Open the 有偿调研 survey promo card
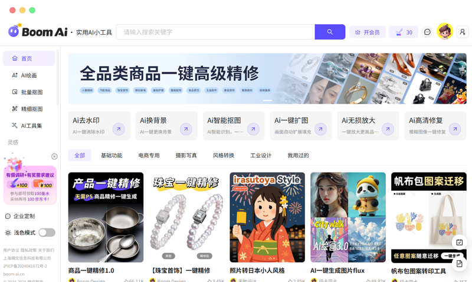472x282 pixels. coord(30,185)
